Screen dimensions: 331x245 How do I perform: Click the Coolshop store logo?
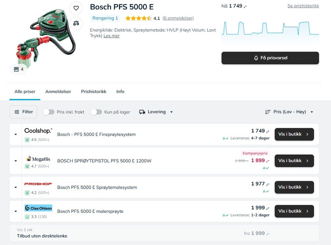click(38, 131)
